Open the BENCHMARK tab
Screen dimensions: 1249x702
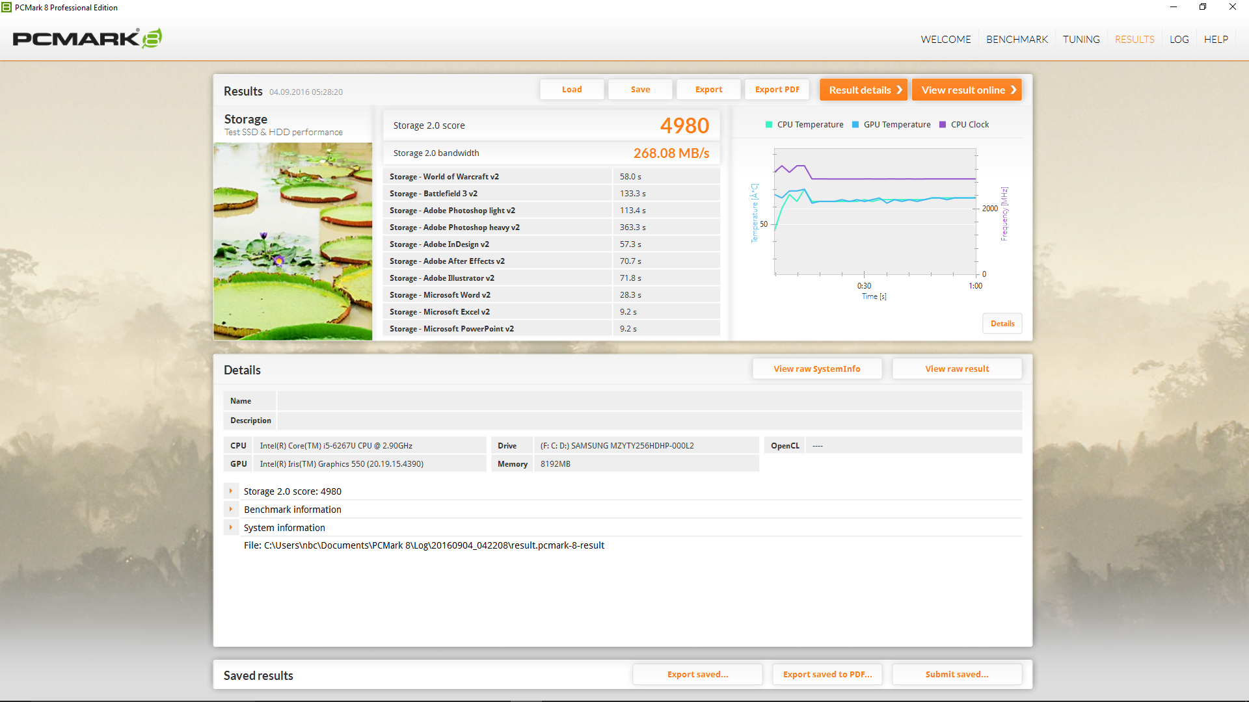pos(1017,40)
